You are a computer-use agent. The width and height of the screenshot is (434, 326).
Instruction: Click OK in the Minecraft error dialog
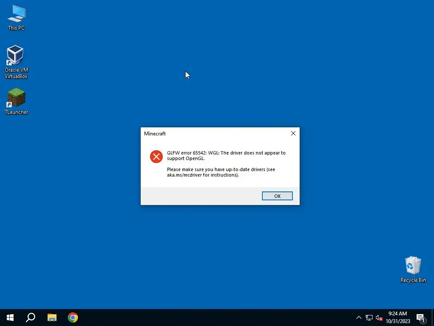277,196
